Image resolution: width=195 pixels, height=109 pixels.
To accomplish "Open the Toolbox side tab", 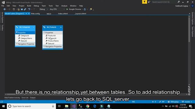I will pos(2,28).
